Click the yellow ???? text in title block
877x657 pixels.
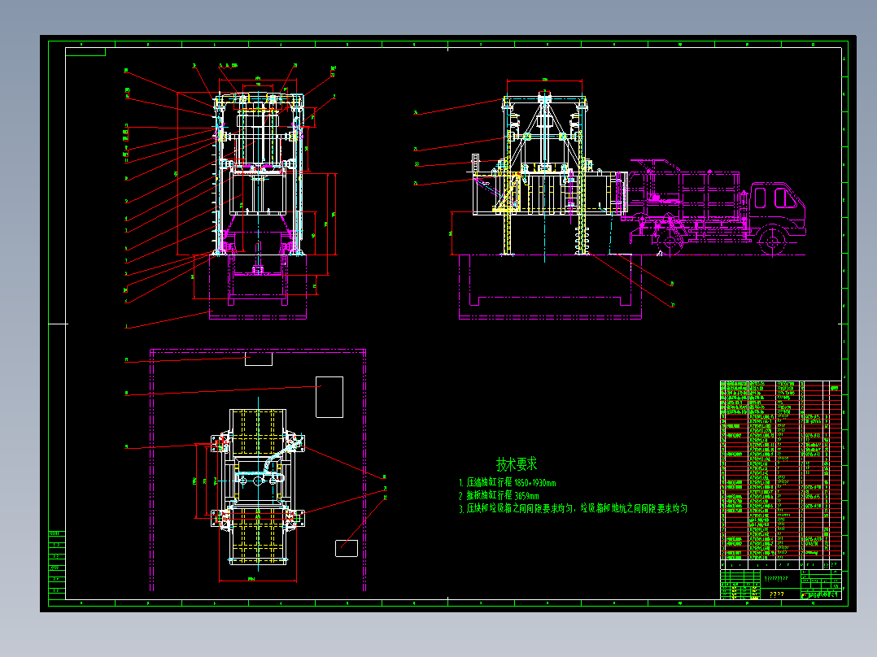pyautogui.click(x=776, y=594)
